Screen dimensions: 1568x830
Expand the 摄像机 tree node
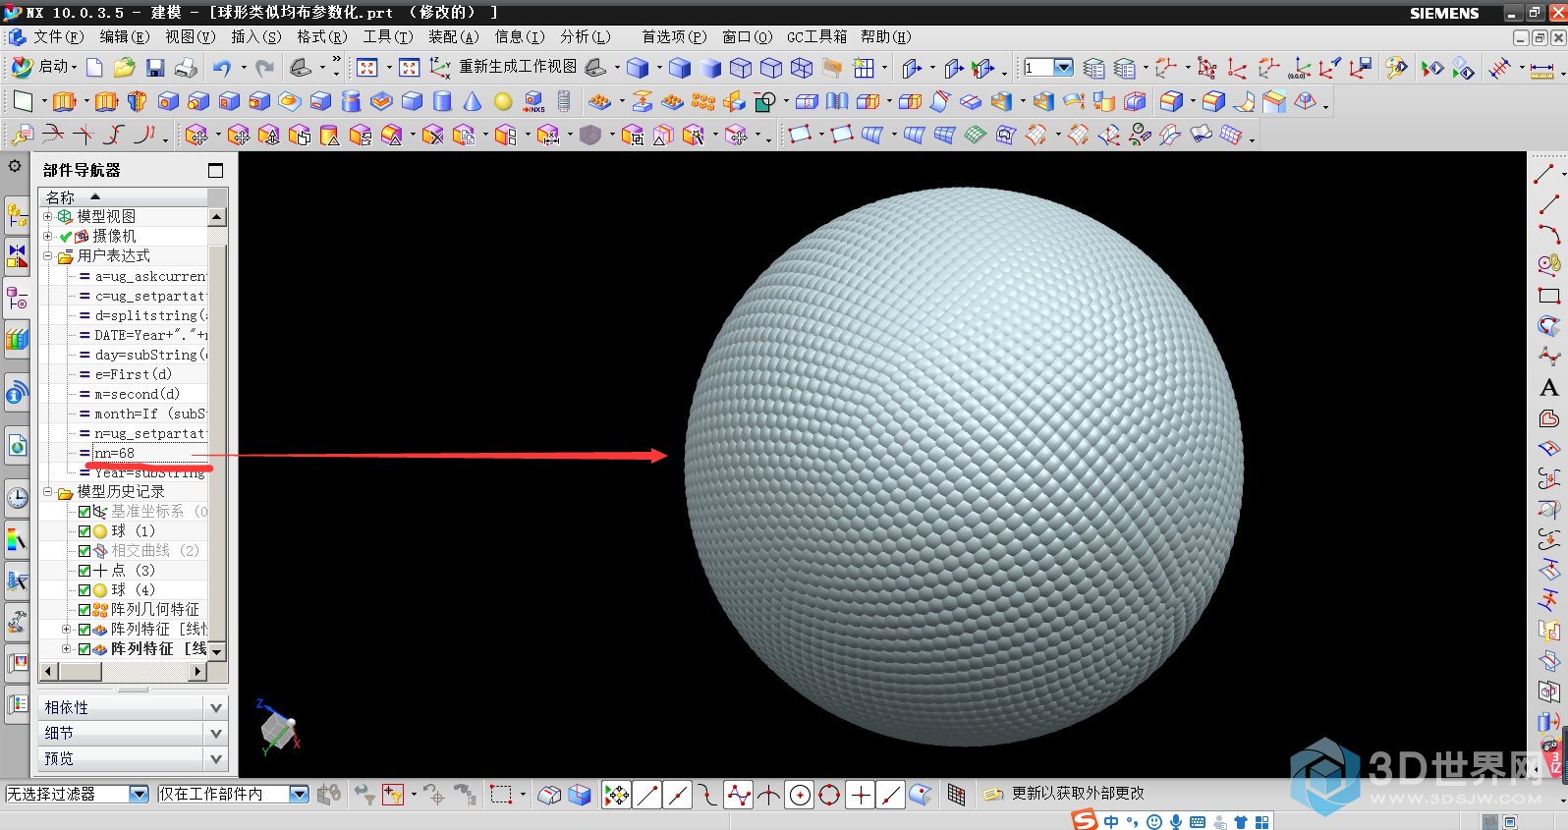pos(47,236)
